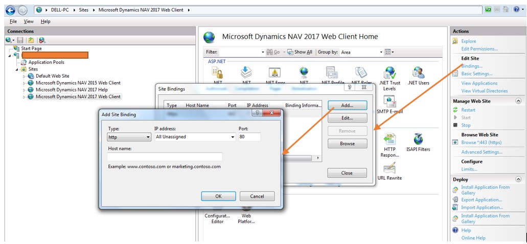Image resolution: width=527 pixels, height=244 pixels.
Task: Open the View menu
Action: point(29,21)
